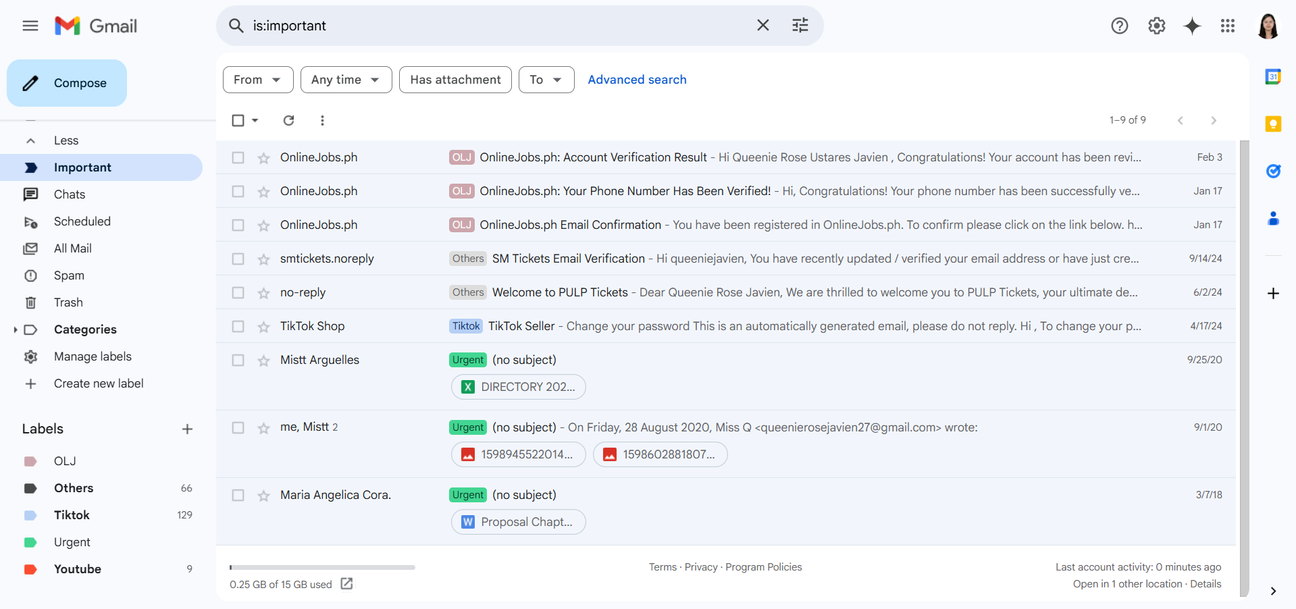The image size is (1296, 609).
Task: Check the Mistt Arguelles email checkbox
Action: click(238, 360)
